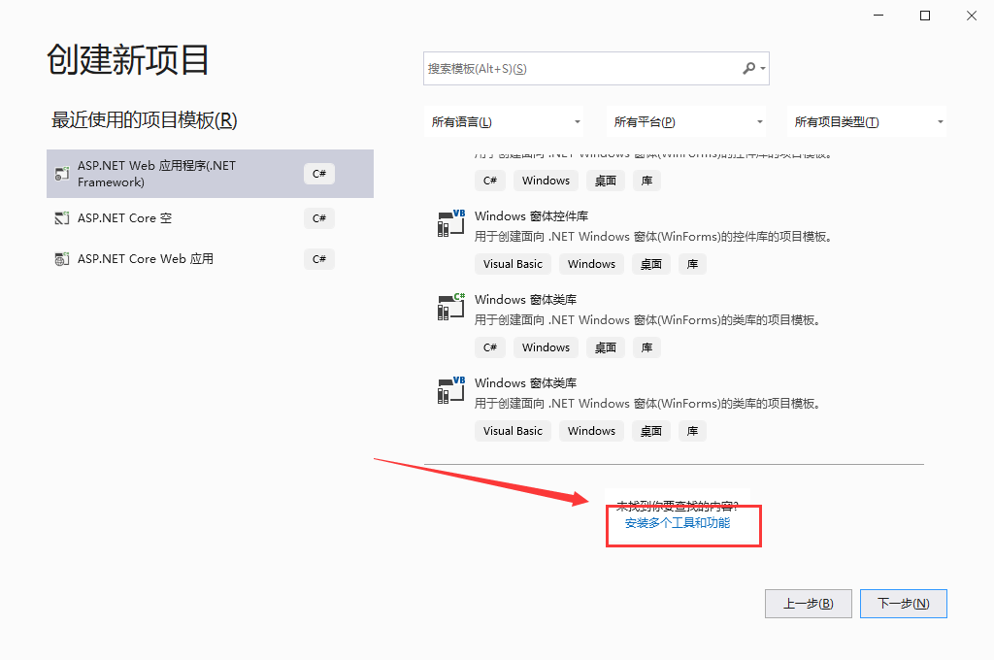
Task: Click the VB Windows 窗体类库 icon
Action: (x=450, y=390)
